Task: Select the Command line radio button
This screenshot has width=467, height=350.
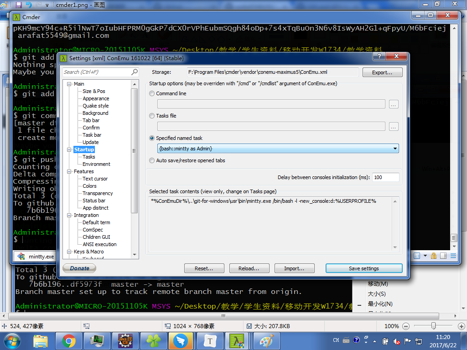Action: click(152, 93)
